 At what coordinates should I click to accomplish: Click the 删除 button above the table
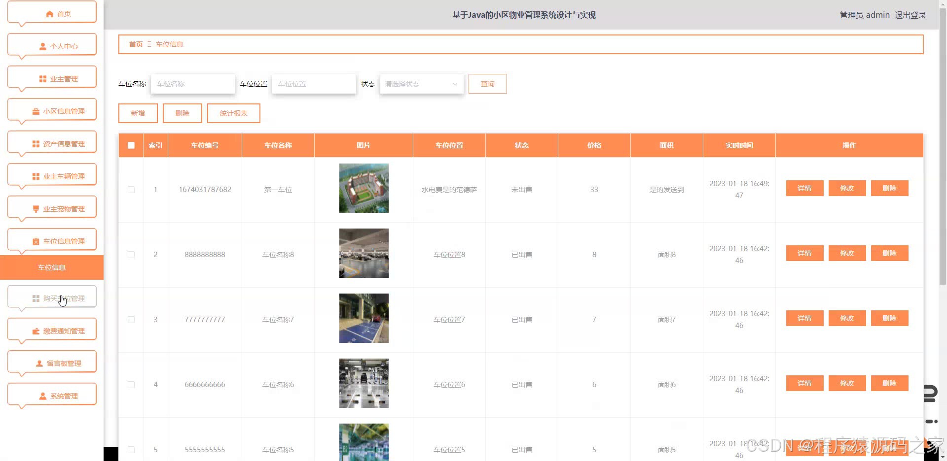coord(182,113)
